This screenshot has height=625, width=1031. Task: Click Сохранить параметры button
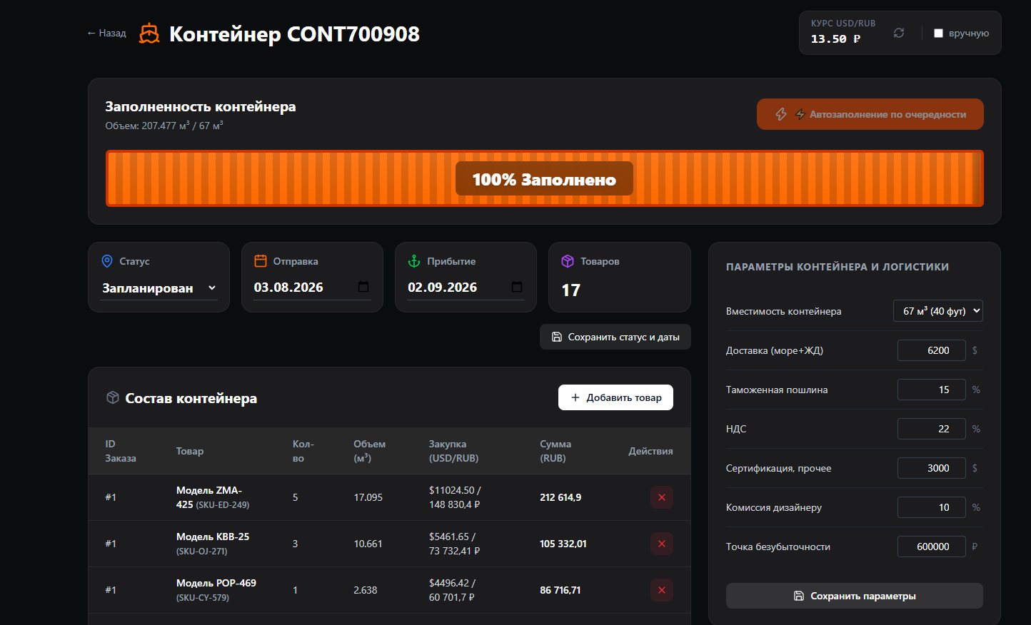pyautogui.click(x=855, y=596)
